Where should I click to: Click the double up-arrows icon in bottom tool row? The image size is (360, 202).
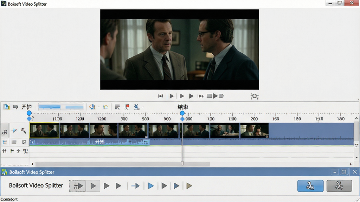4,151
